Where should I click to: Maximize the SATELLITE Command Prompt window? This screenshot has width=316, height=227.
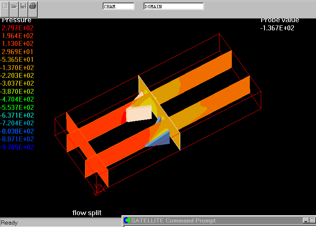tap(313, 221)
